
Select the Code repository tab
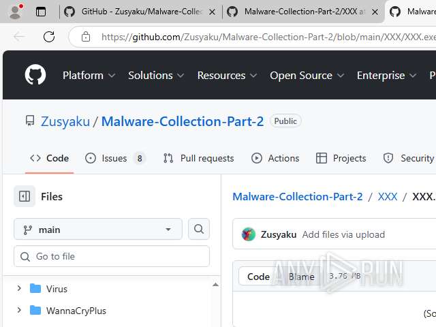click(x=50, y=158)
